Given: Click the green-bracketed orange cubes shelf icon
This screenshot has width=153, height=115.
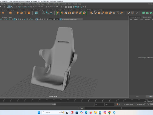Looking at the screenshot, I should coord(84,13).
